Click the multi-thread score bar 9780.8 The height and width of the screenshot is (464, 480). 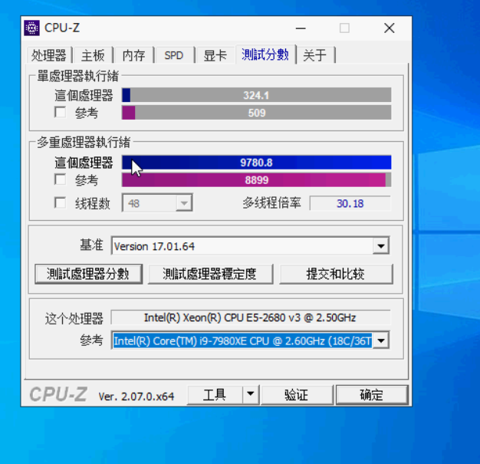[x=257, y=163]
